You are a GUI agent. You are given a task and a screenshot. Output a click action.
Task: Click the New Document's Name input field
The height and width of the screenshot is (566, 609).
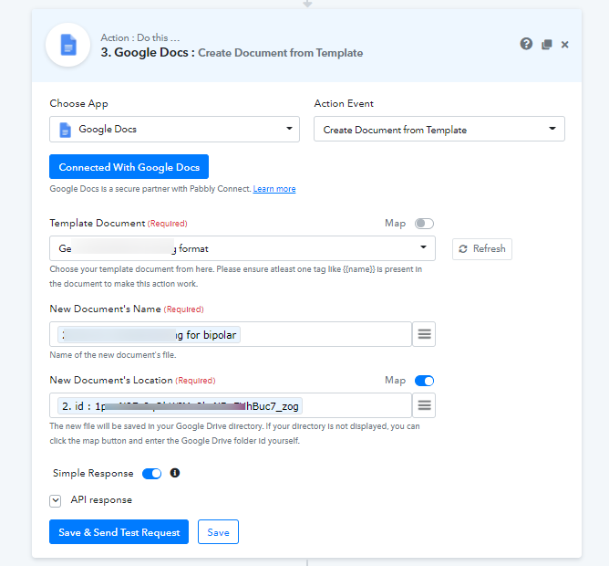[x=231, y=334]
